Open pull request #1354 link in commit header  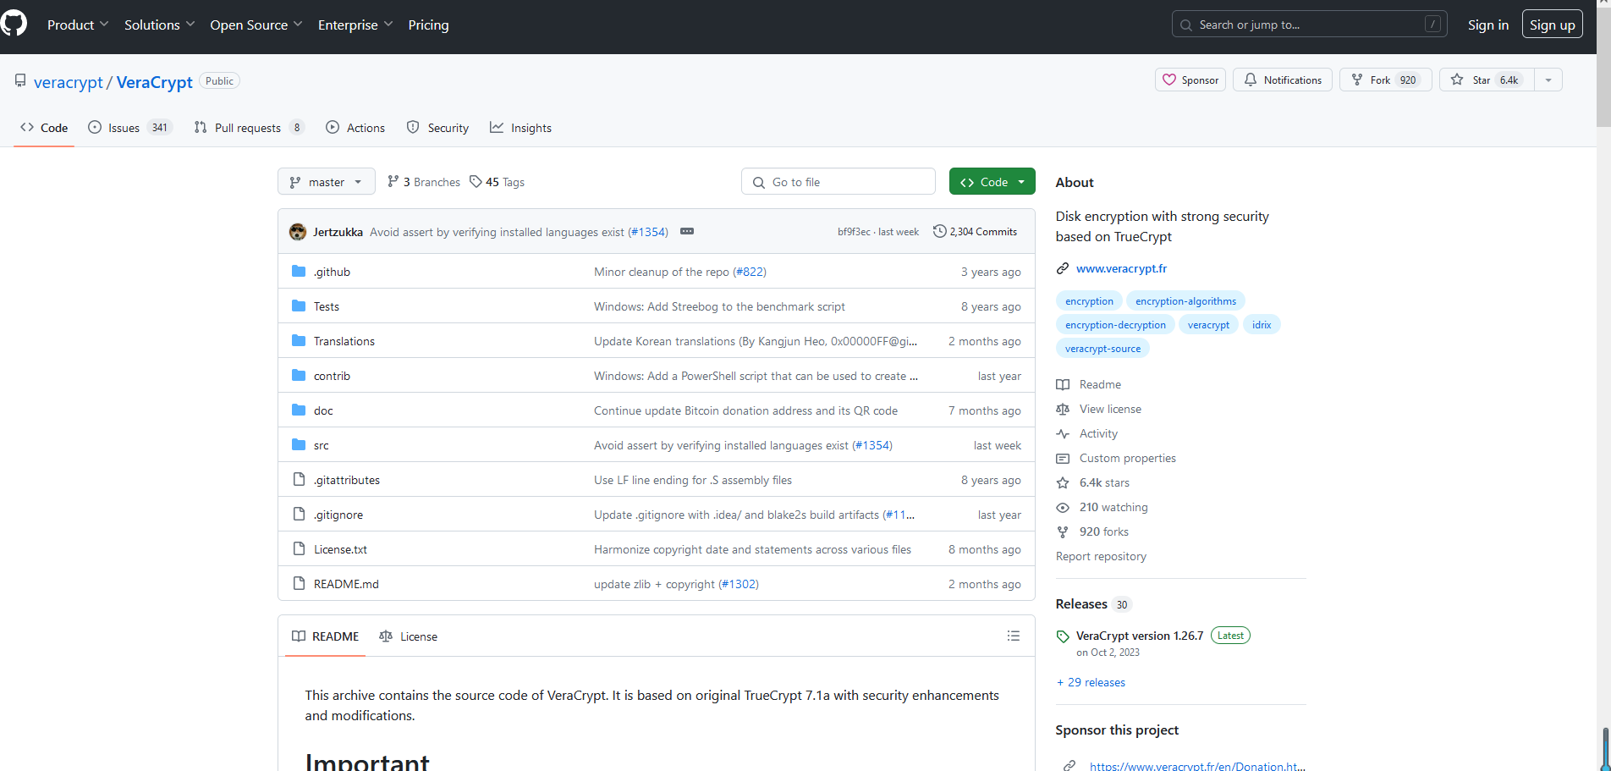648,232
